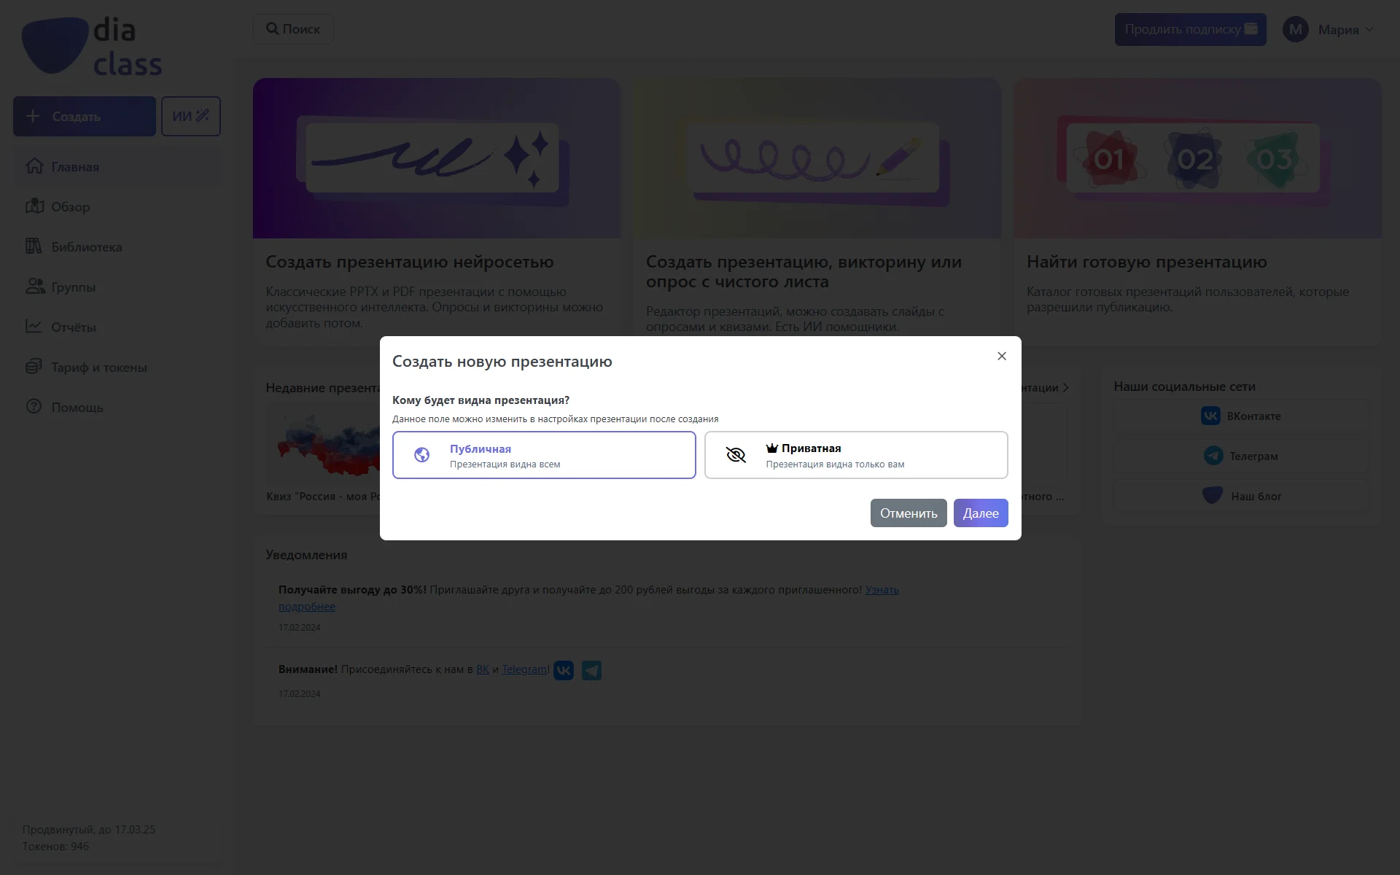Click the Телеграм social network icon
The width and height of the screenshot is (1400, 875).
pos(1213,456)
